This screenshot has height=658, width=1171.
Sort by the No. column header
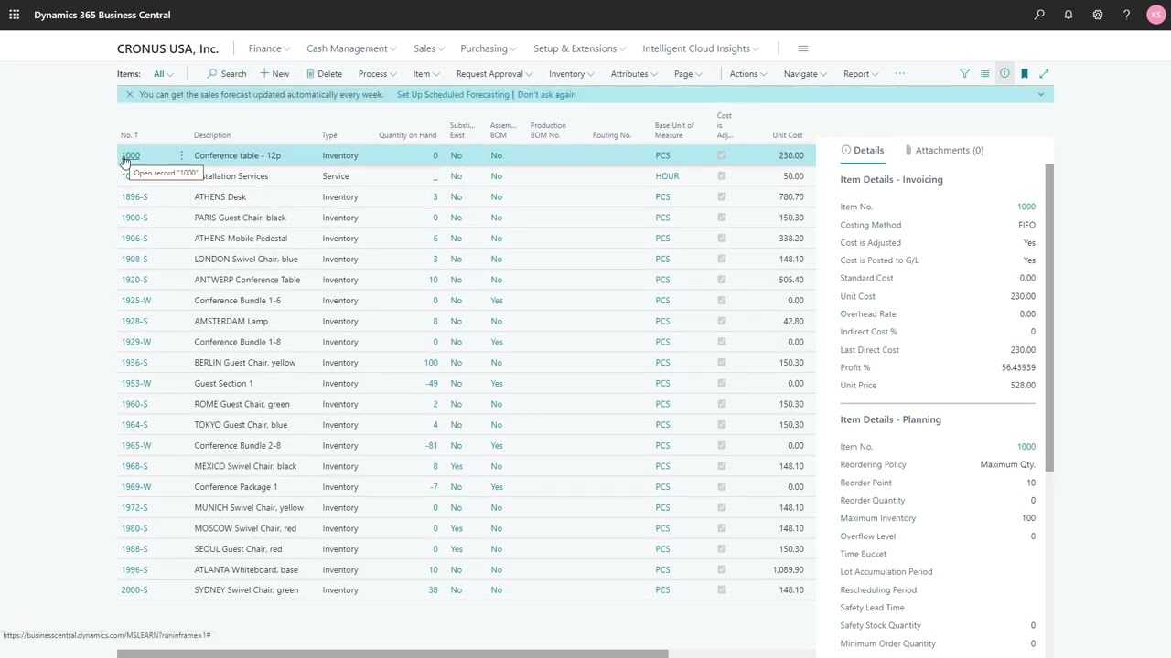[x=129, y=135]
